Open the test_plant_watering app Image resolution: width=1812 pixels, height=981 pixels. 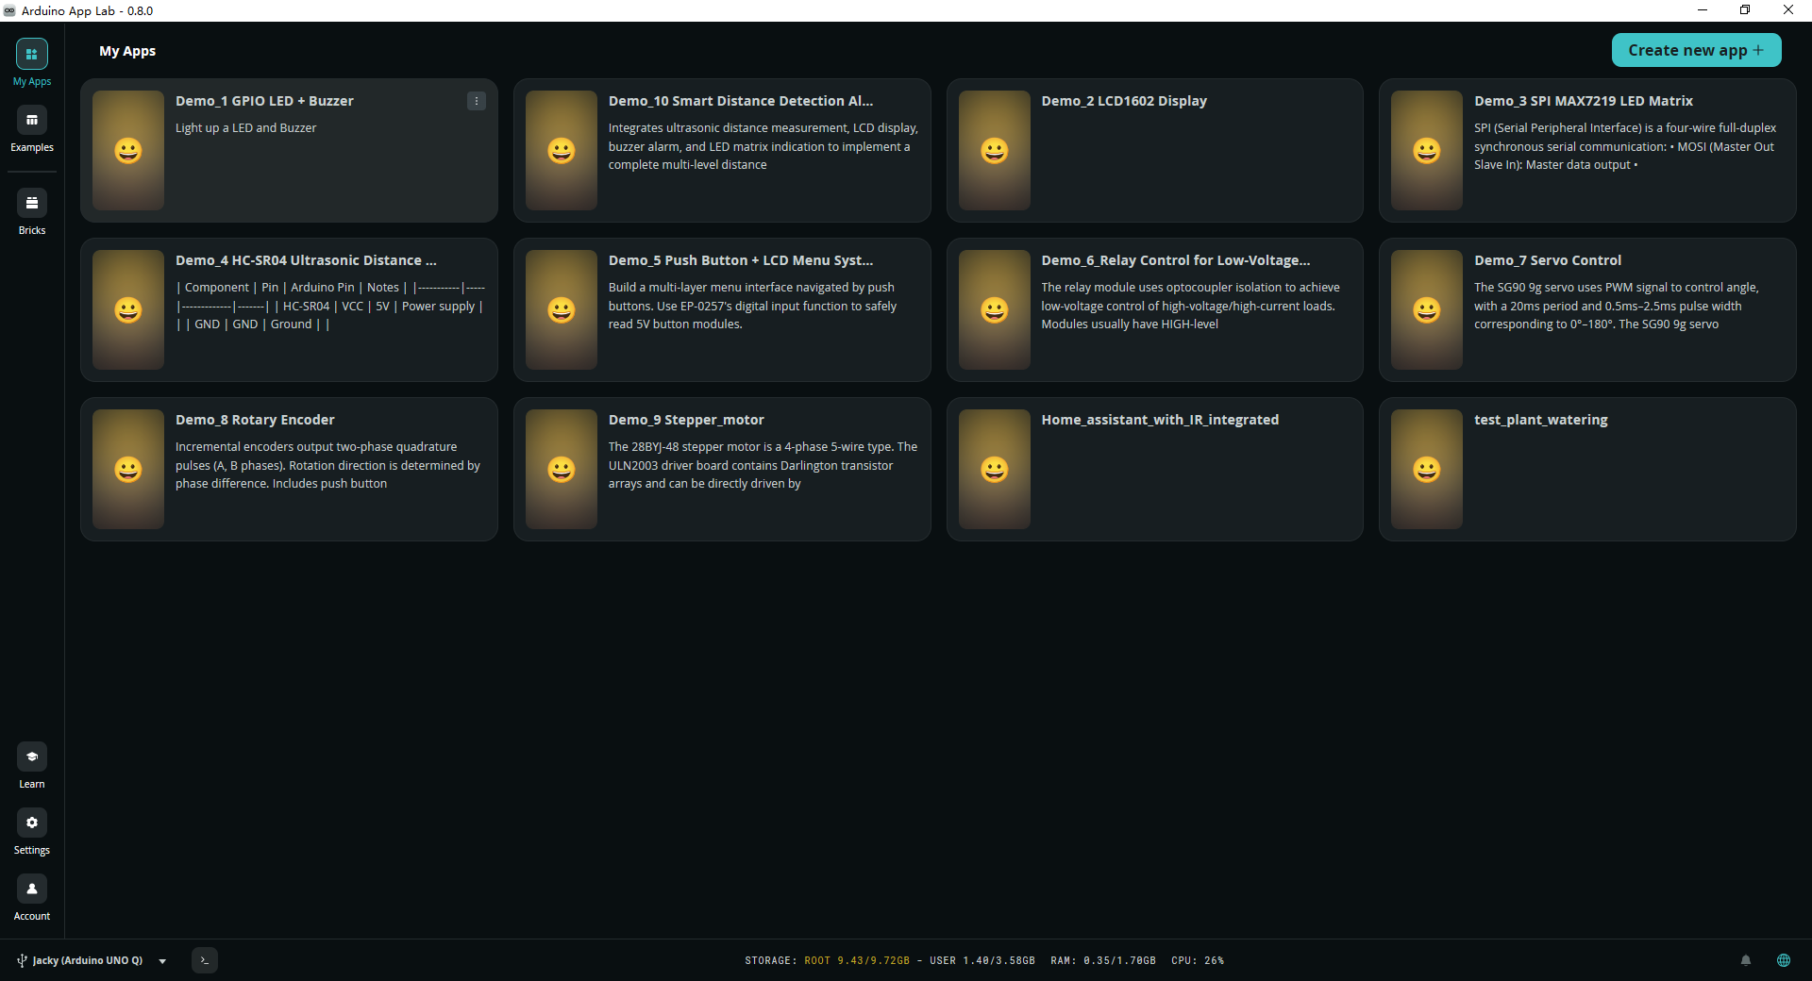coord(1587,469)
